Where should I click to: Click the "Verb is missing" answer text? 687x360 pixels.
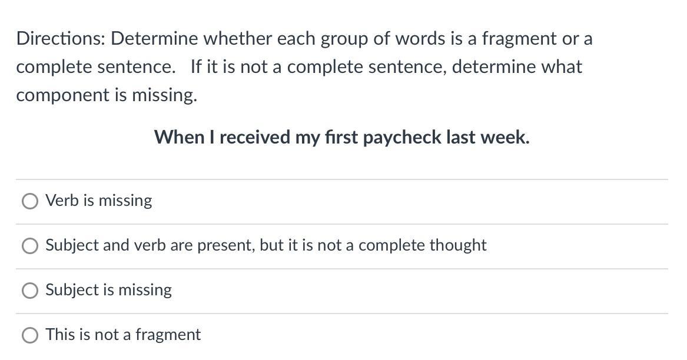coord(99,201)
